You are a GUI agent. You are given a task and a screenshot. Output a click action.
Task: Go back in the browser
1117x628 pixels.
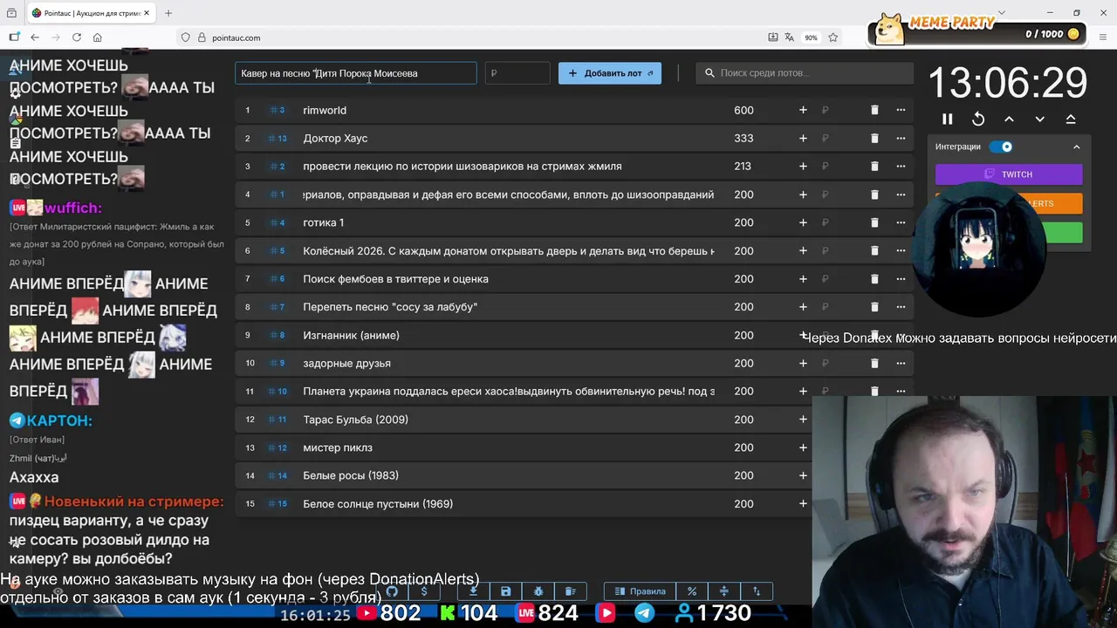[x=35, y=38]
